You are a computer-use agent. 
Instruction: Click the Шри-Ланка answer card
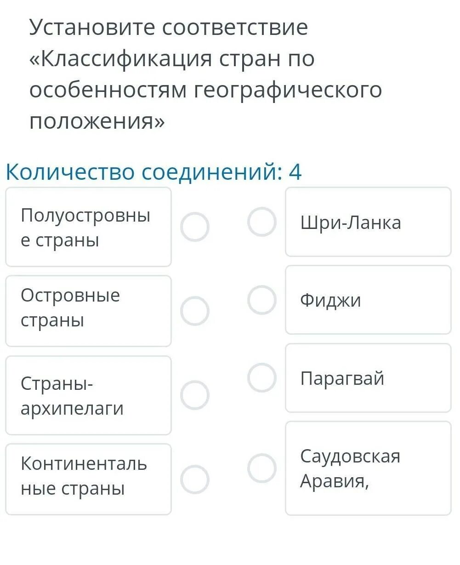368,222
